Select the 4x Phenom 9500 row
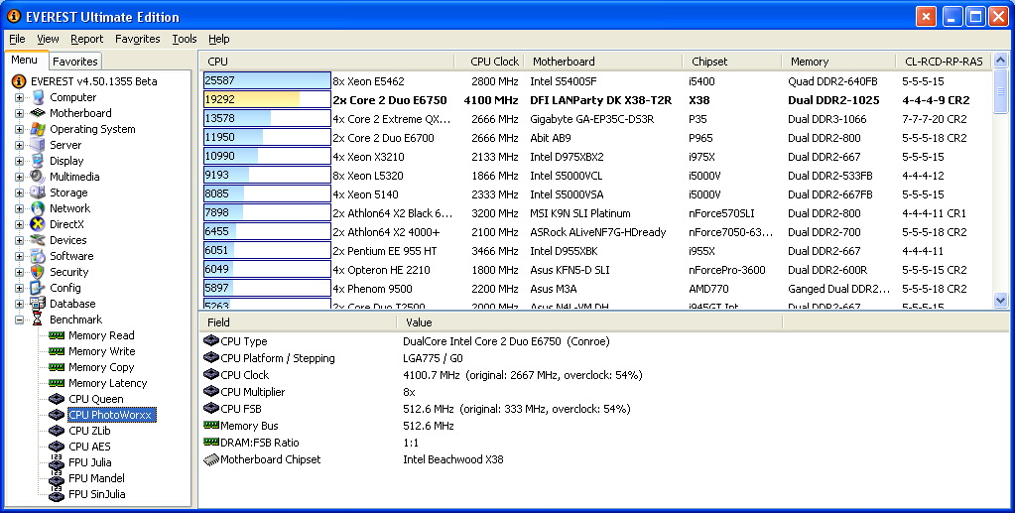1015x513 pixels. (x=596, y=288)
